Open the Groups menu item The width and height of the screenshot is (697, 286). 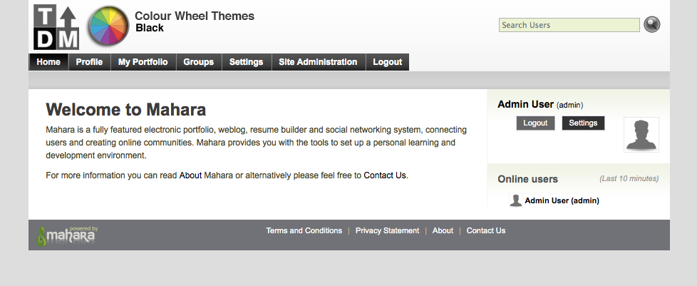point(198,62)
